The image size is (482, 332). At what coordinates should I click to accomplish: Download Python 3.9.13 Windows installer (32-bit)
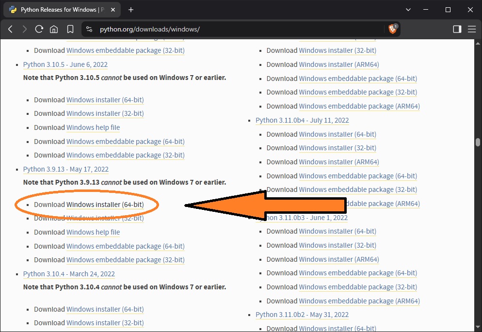(x=105, y=218)
